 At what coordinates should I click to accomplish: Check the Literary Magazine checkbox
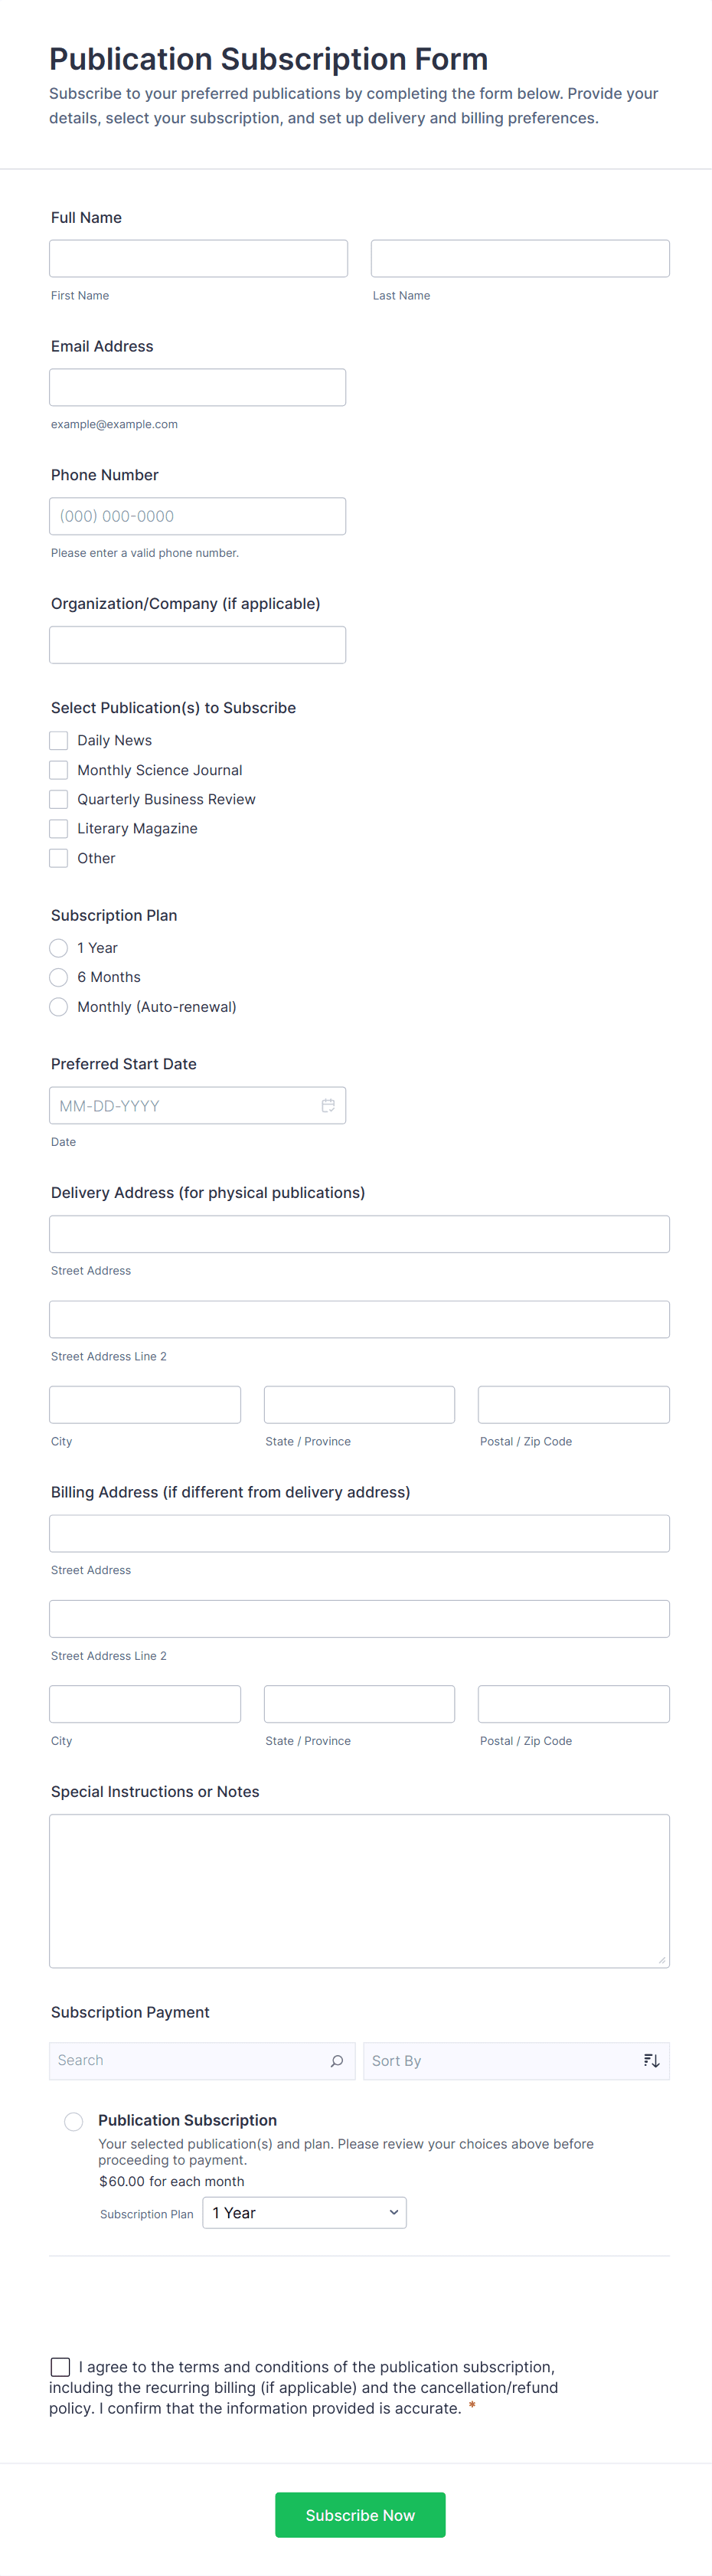pos(59,828)
